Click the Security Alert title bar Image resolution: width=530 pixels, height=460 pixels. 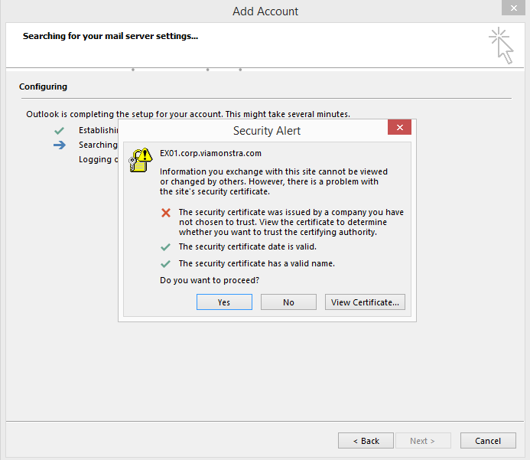[266, 131]
